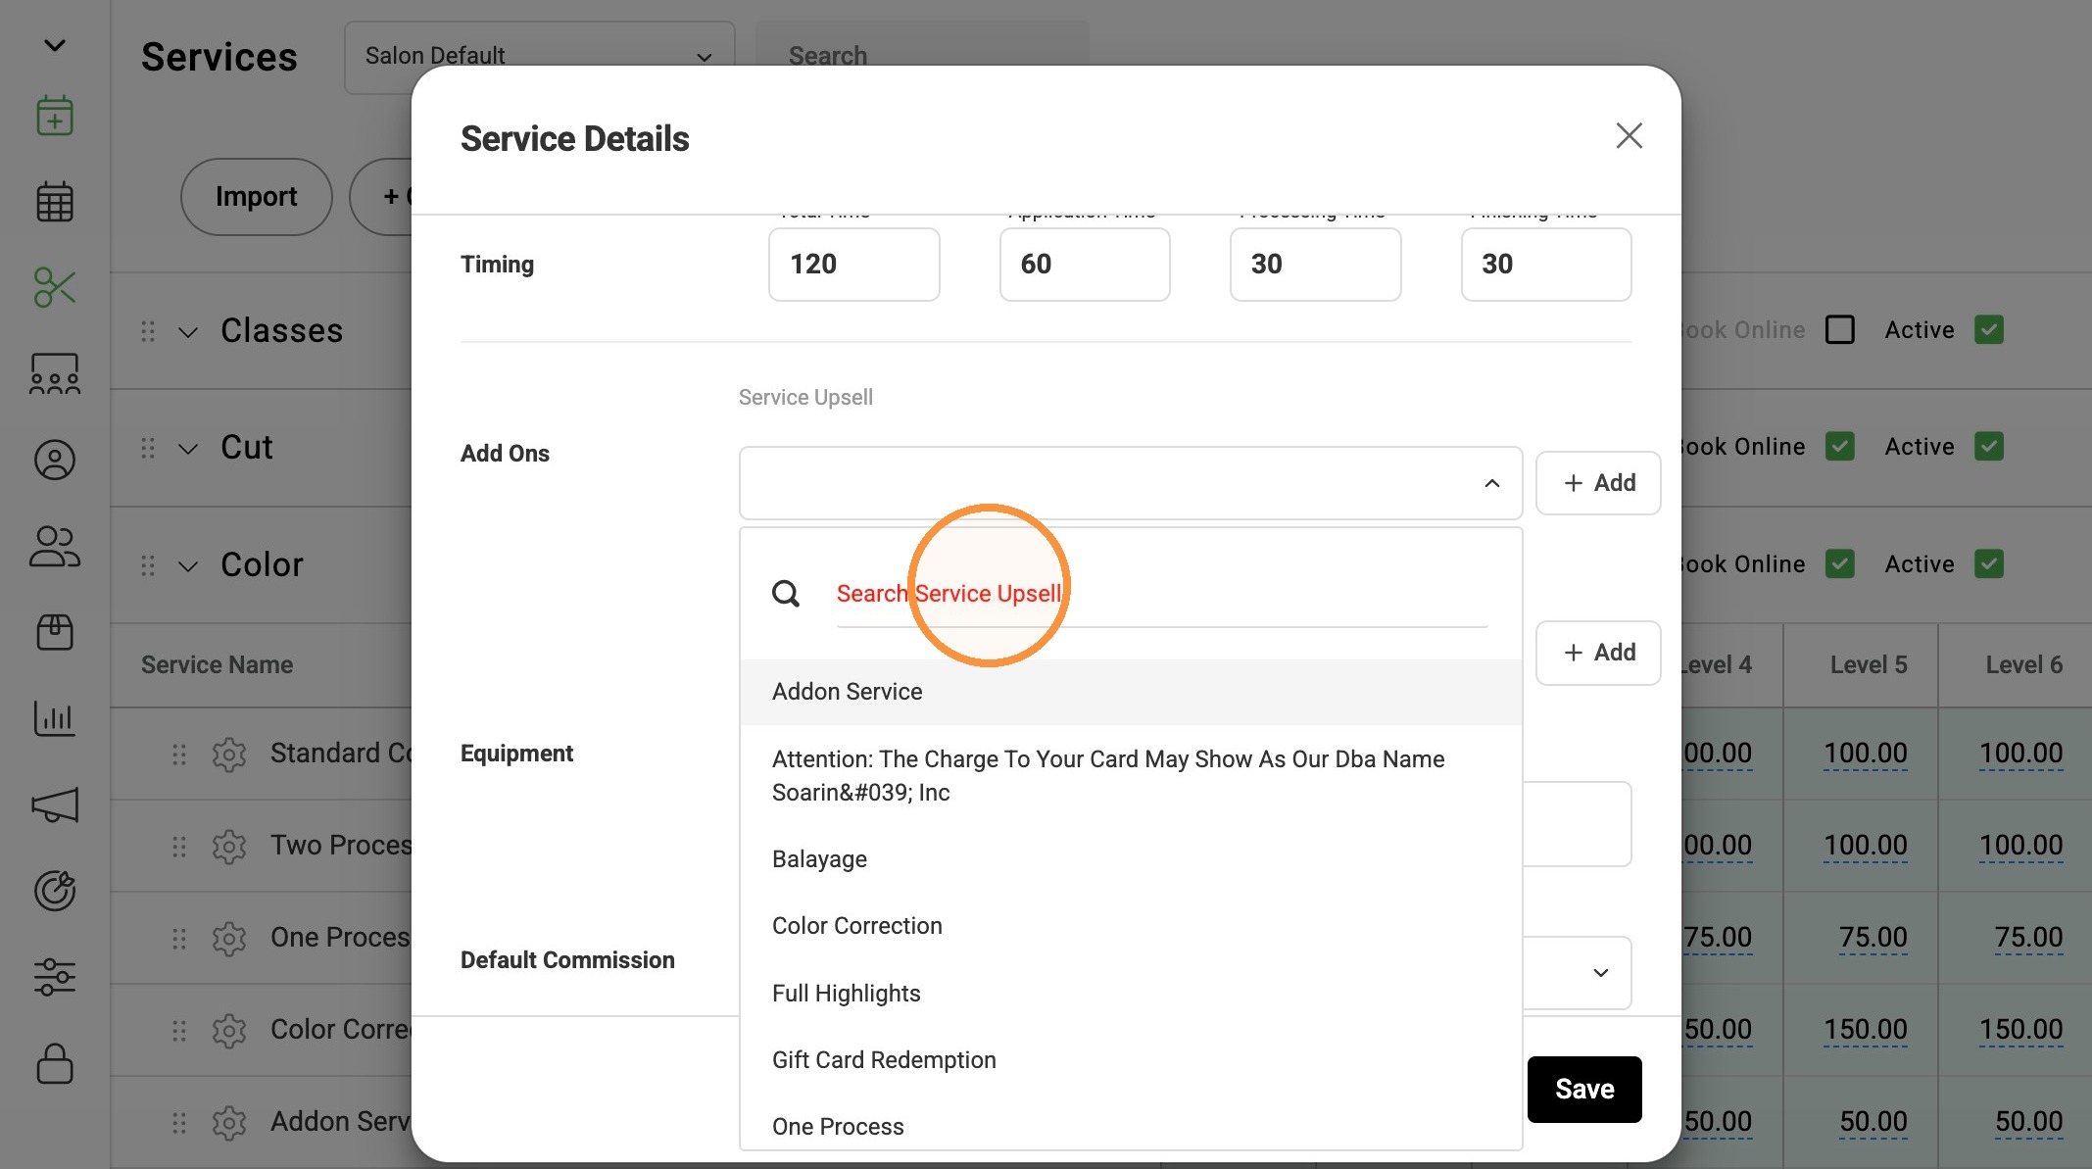Open settings gear for the Two Process row

click(229, 846)
